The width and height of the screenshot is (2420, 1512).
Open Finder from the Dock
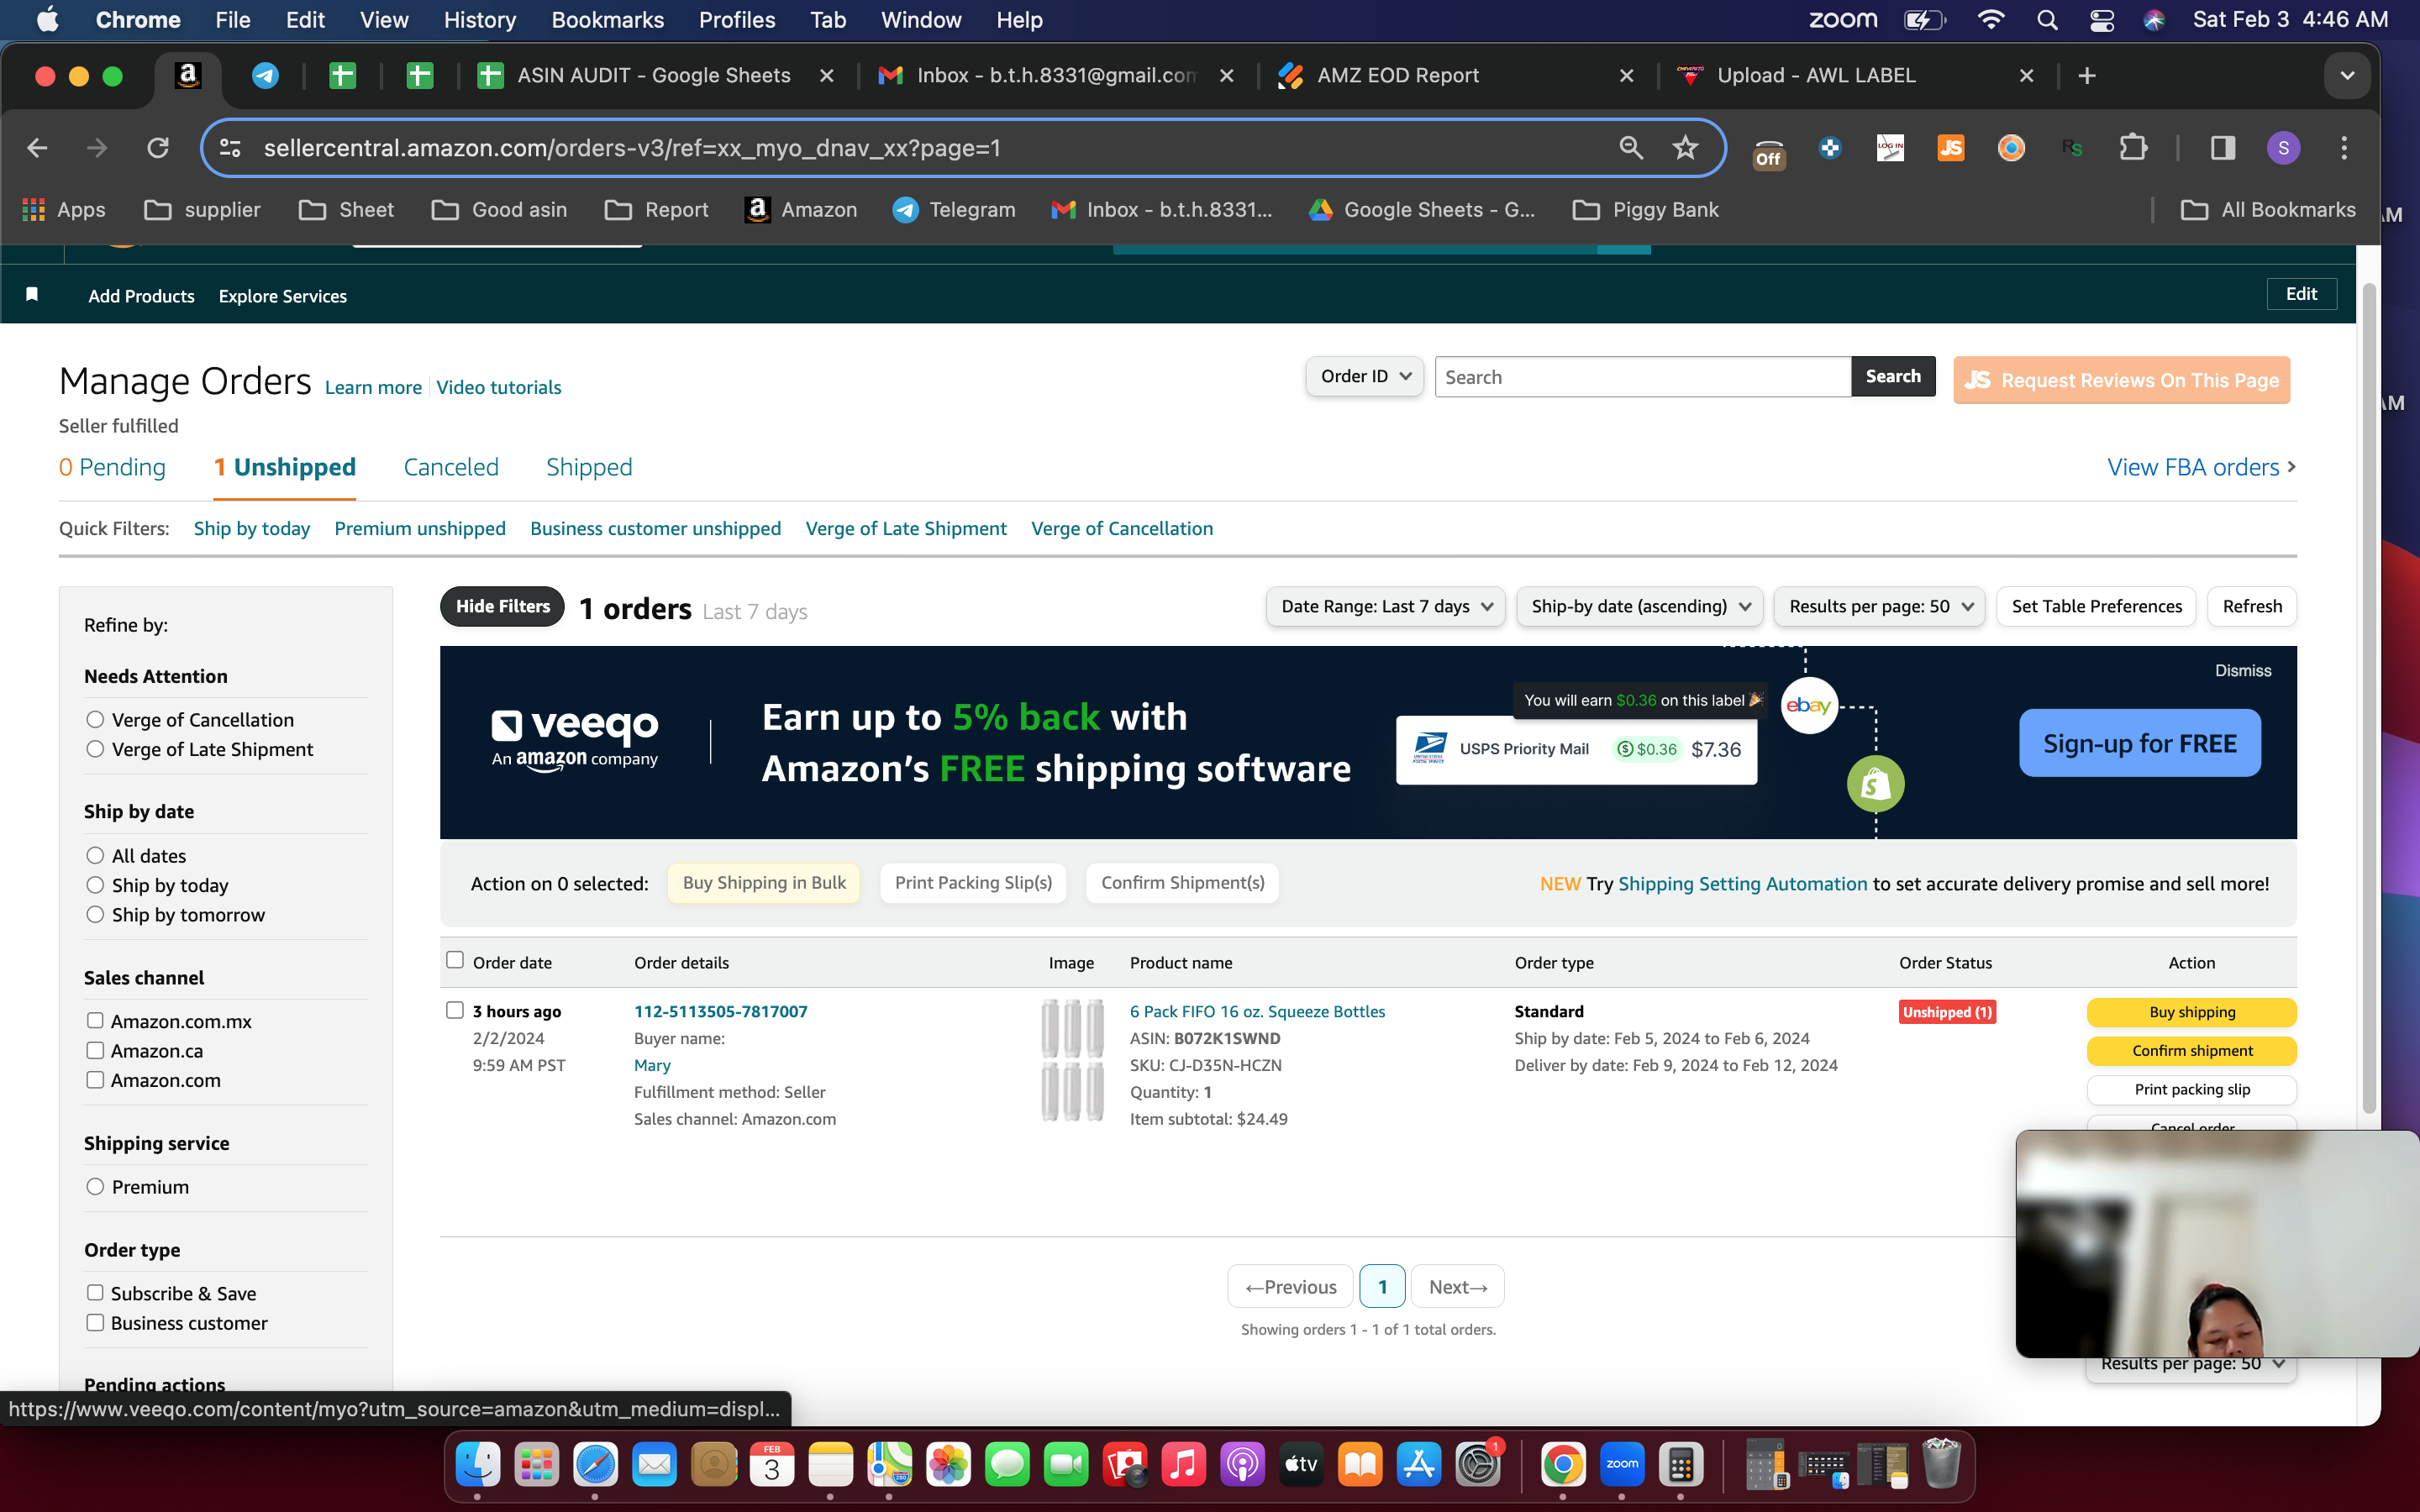478,1465
